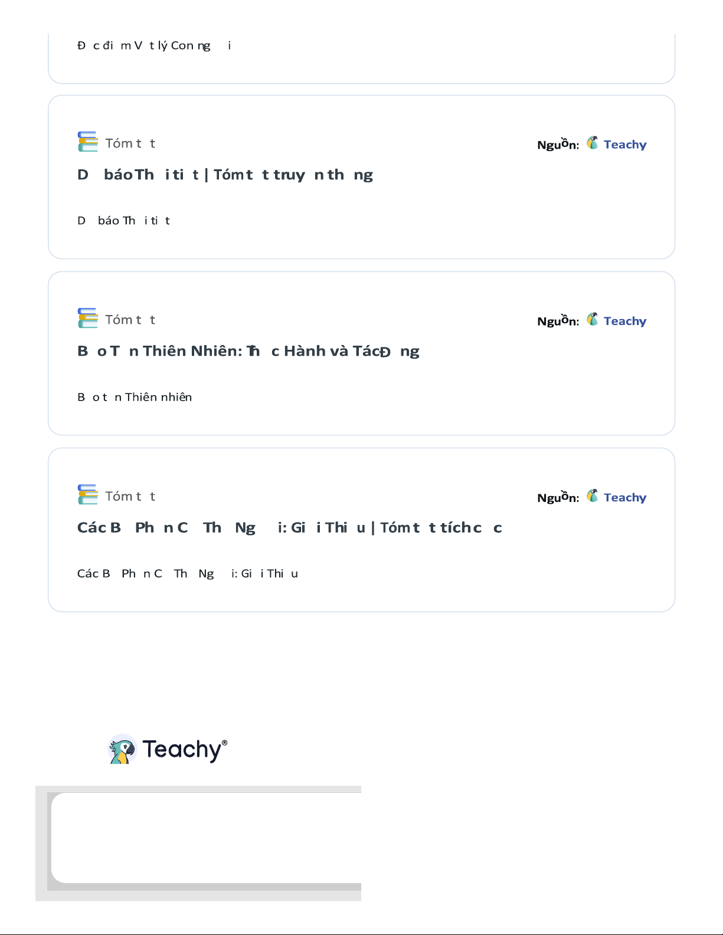This screenshot has height=935, width=723.
Task: Click the large Teachy parrot logo at page bottom
Action: point(123,750)
